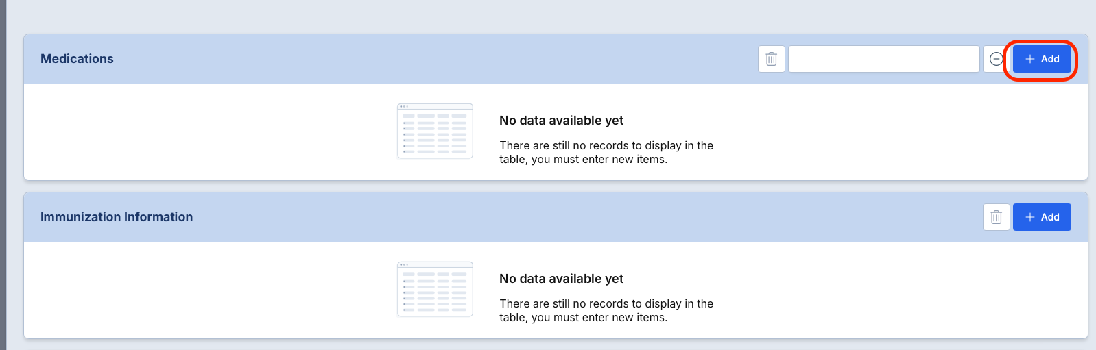The image size is (1096, 350).
Task: Select the Medications section heading
Action: 77,59
